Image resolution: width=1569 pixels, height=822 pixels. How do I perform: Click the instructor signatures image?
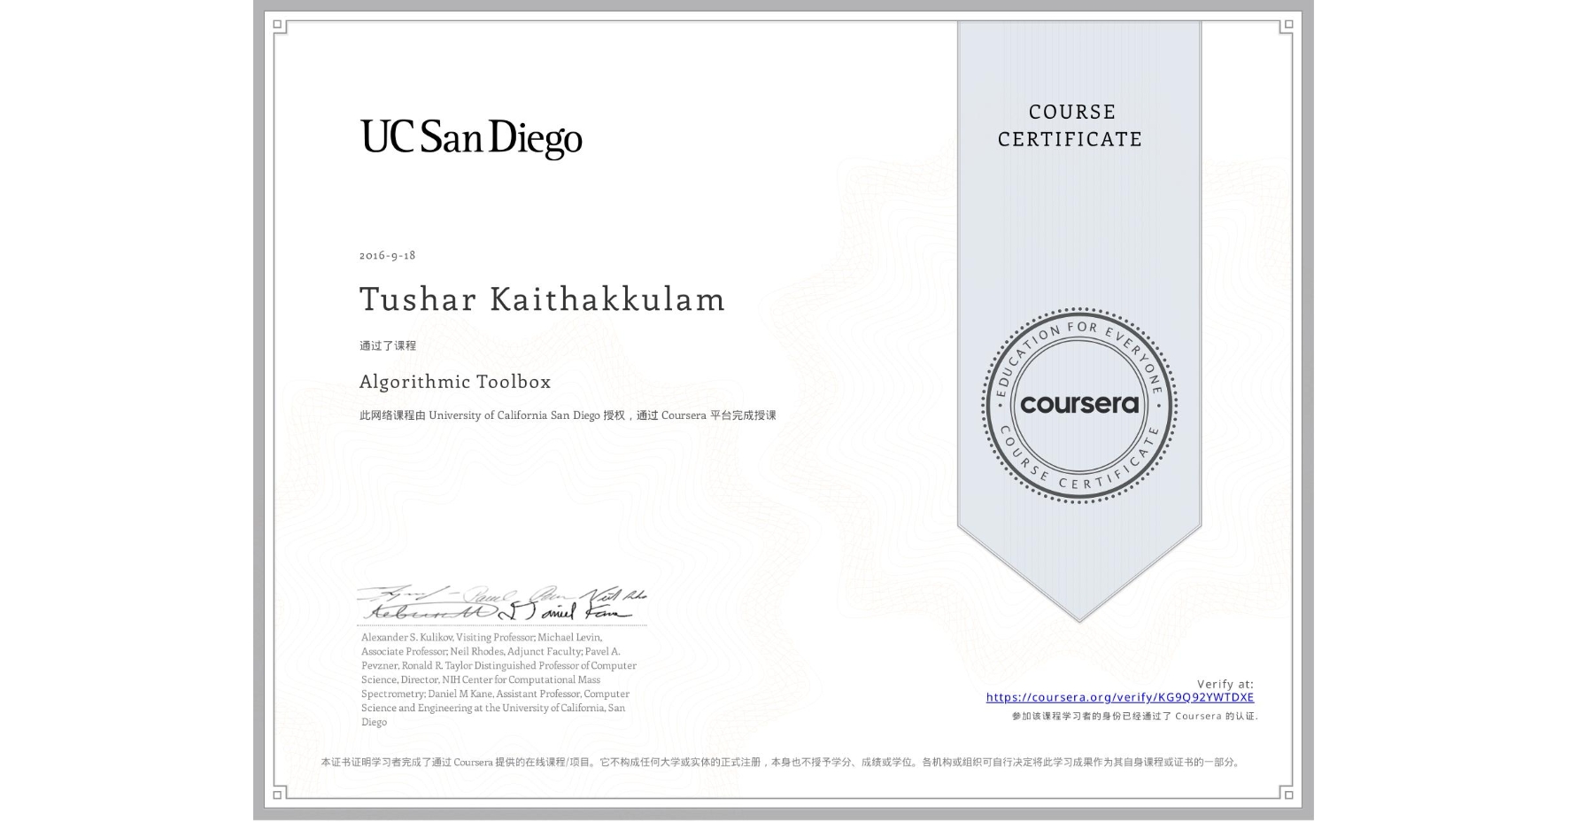point(502,604)
